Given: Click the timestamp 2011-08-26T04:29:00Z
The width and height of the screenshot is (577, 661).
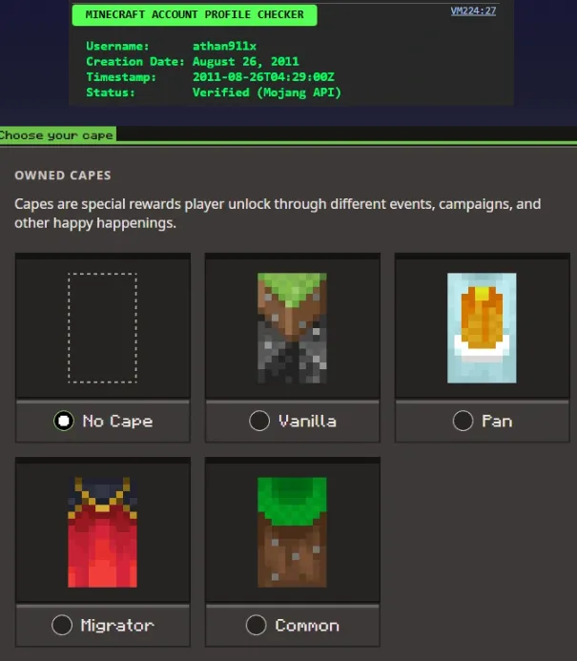Looking at the screenshot, I should click(263, 76).
